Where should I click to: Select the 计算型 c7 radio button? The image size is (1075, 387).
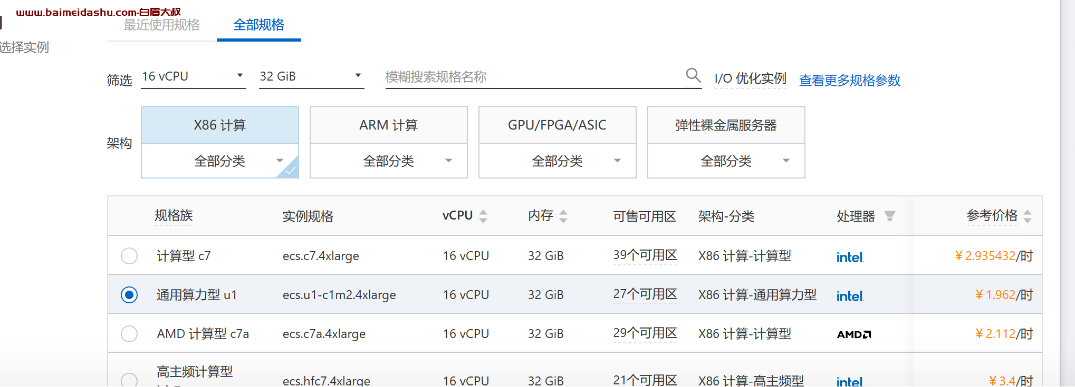click(129, 256)
